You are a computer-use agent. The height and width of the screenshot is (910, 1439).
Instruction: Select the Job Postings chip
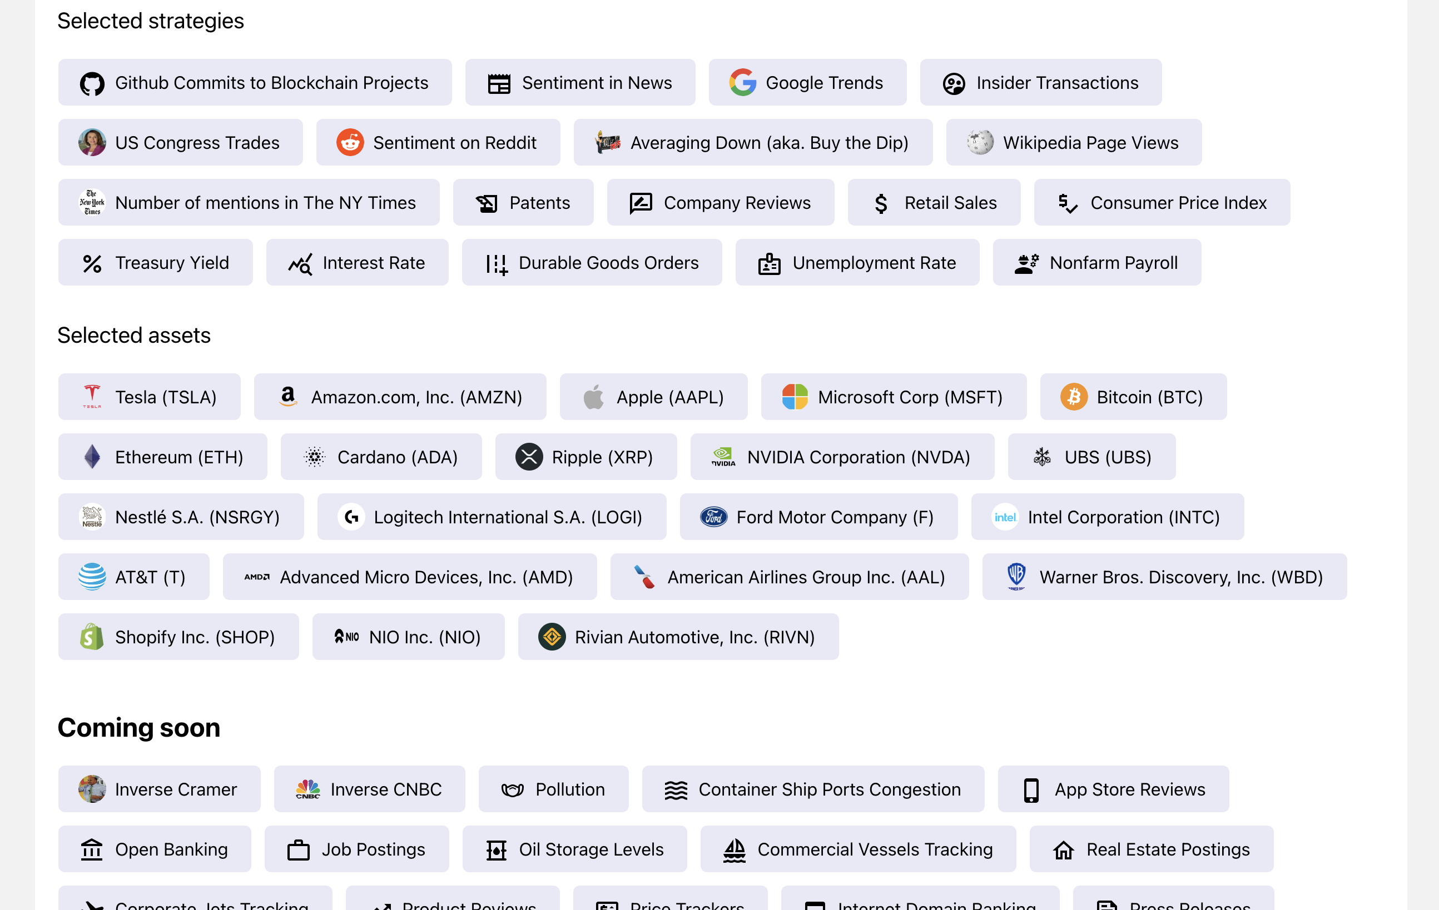[x=357, y=849]
